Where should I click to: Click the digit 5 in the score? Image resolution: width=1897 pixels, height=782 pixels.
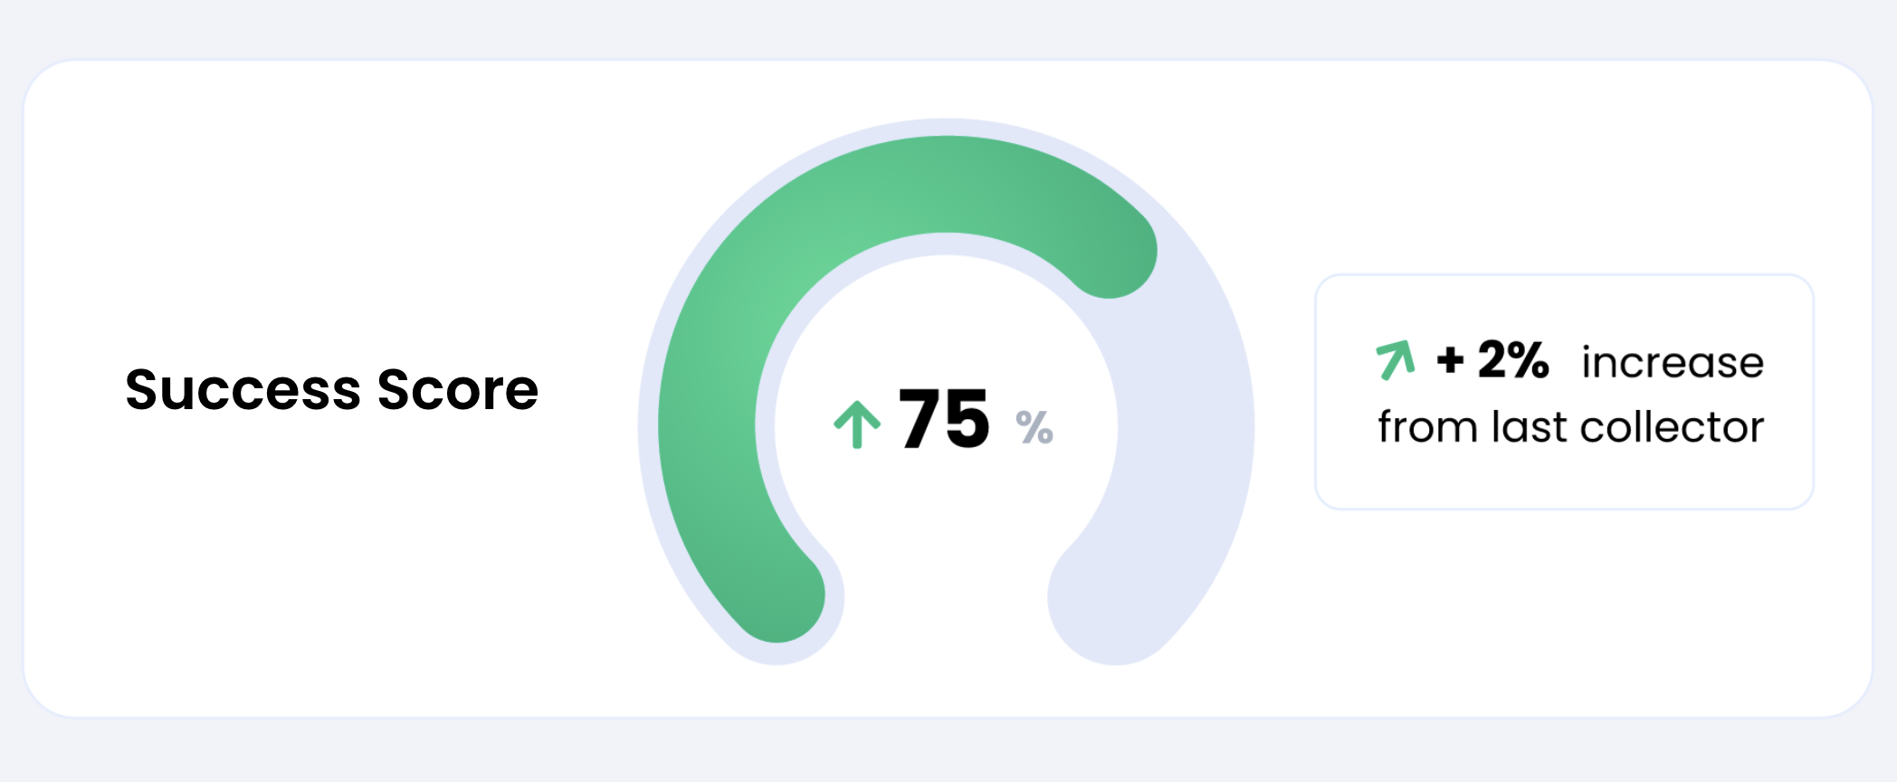(x=967, y=418)
